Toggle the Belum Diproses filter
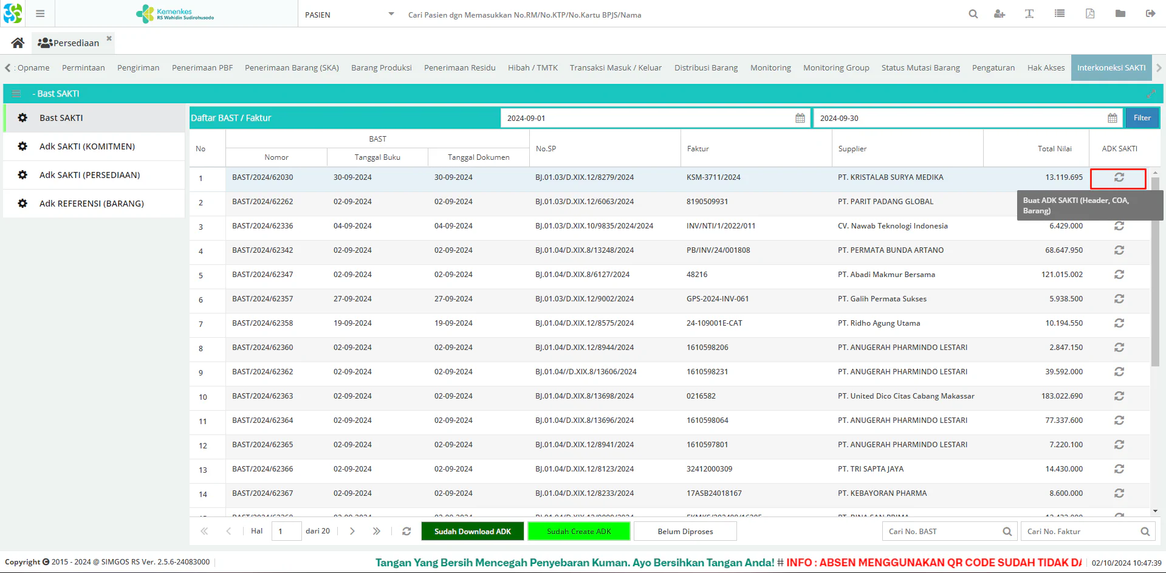Image resolution: width=1166 pixels, height=573 pixels. pos(685,531)
